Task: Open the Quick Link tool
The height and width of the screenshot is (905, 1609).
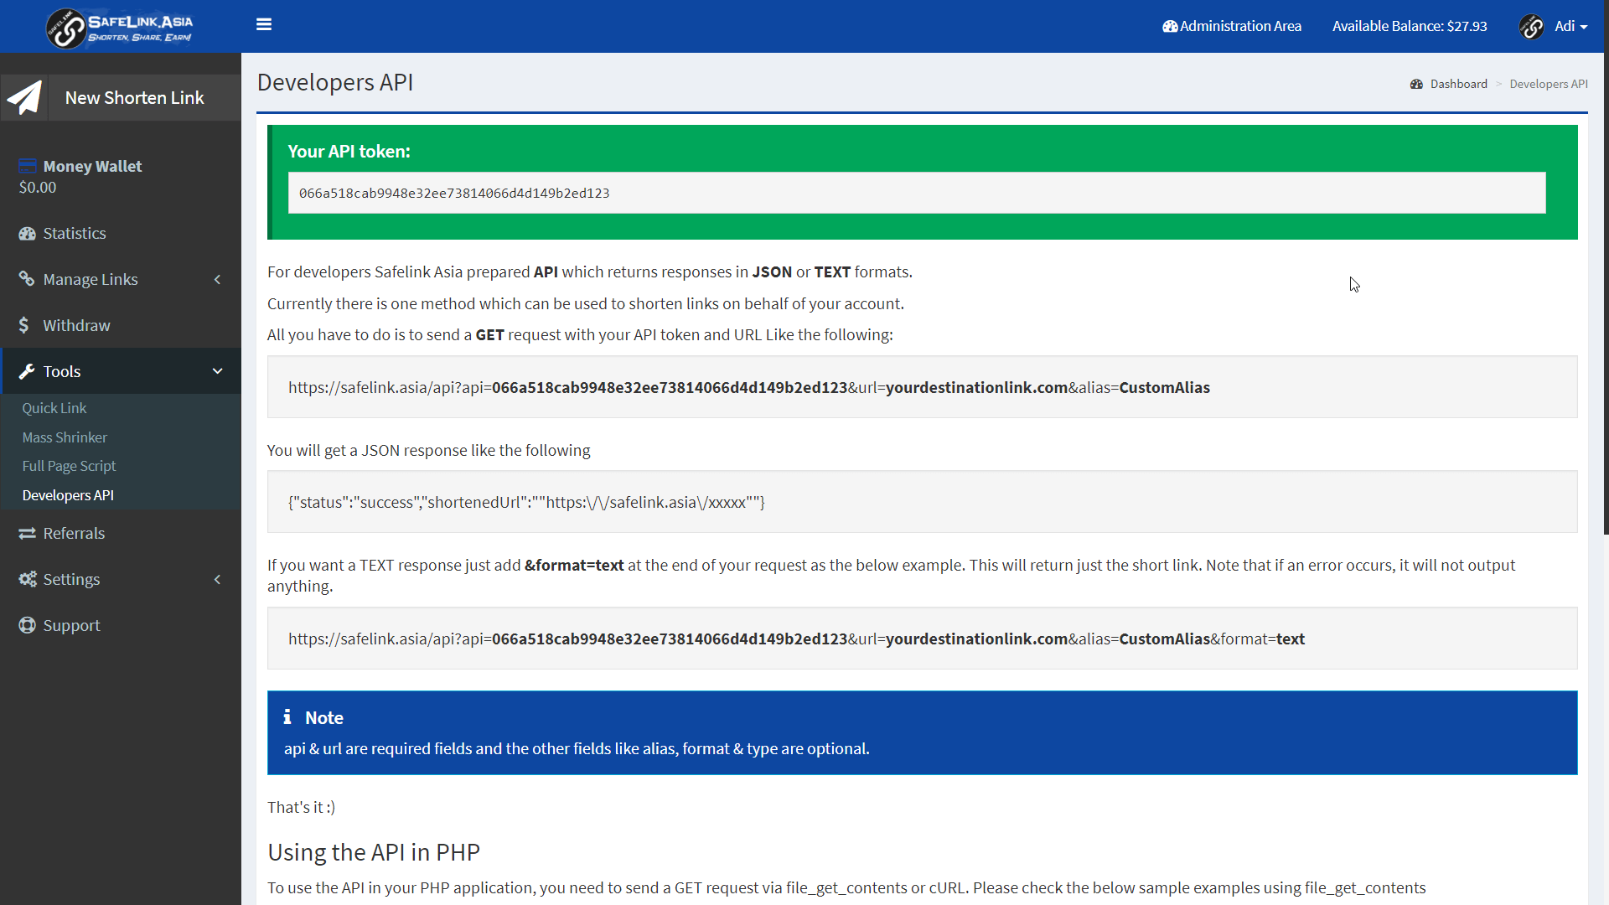Action: [54, 408]
